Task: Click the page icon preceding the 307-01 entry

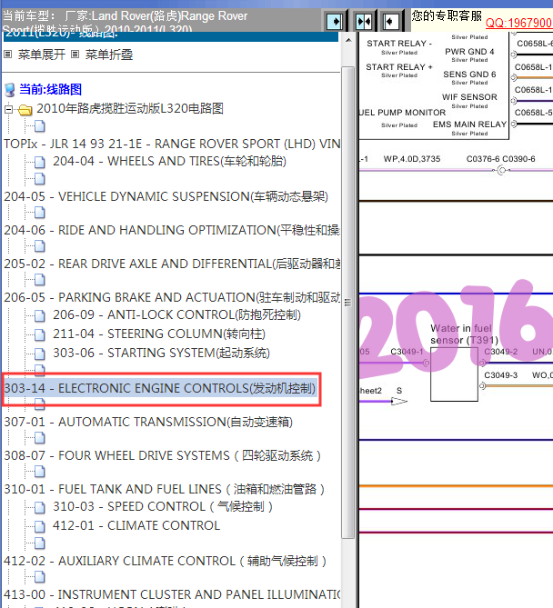Action: 40,404
